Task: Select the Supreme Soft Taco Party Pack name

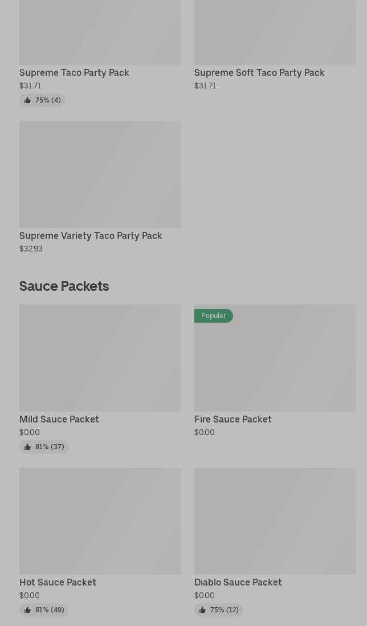Action: 259,72
